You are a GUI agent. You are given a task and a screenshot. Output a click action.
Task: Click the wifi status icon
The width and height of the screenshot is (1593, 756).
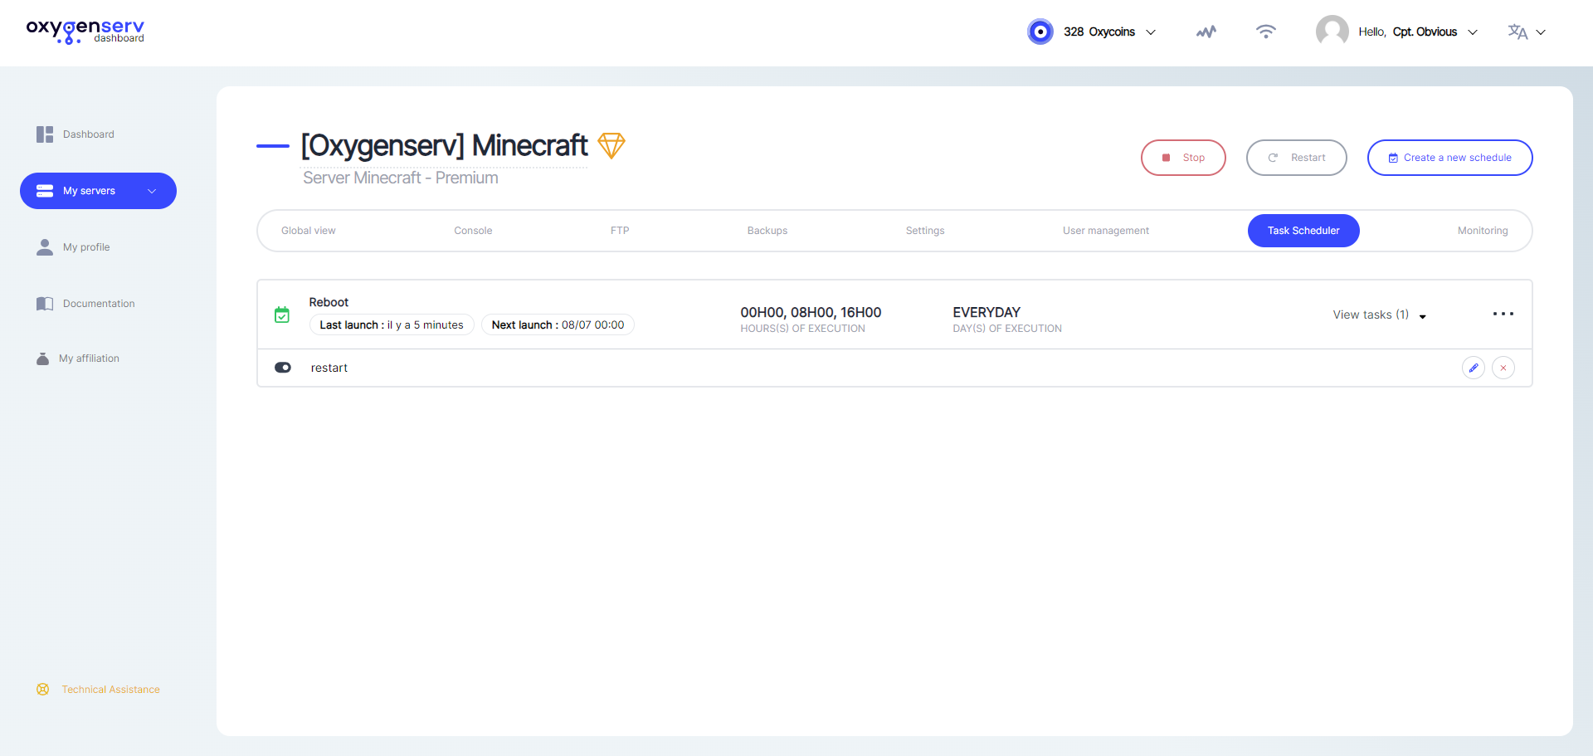point(1265,32)
